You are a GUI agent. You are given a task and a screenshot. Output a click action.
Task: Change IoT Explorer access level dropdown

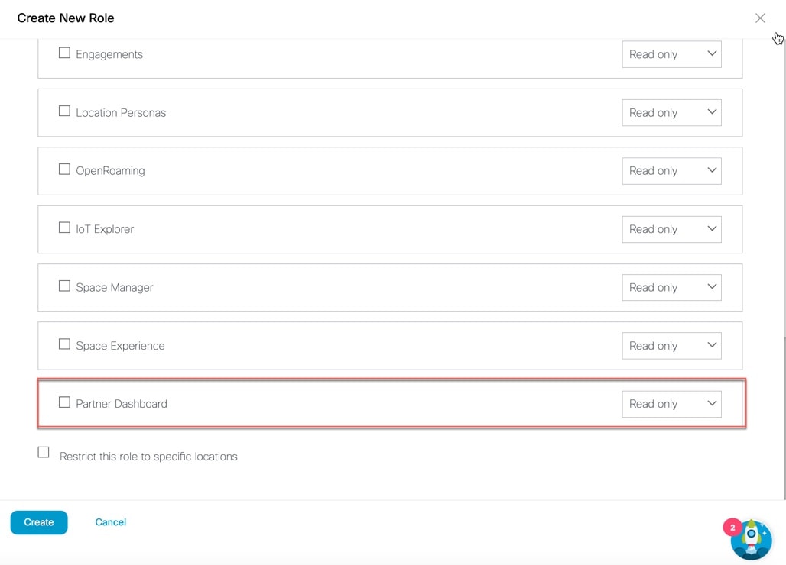672,229
